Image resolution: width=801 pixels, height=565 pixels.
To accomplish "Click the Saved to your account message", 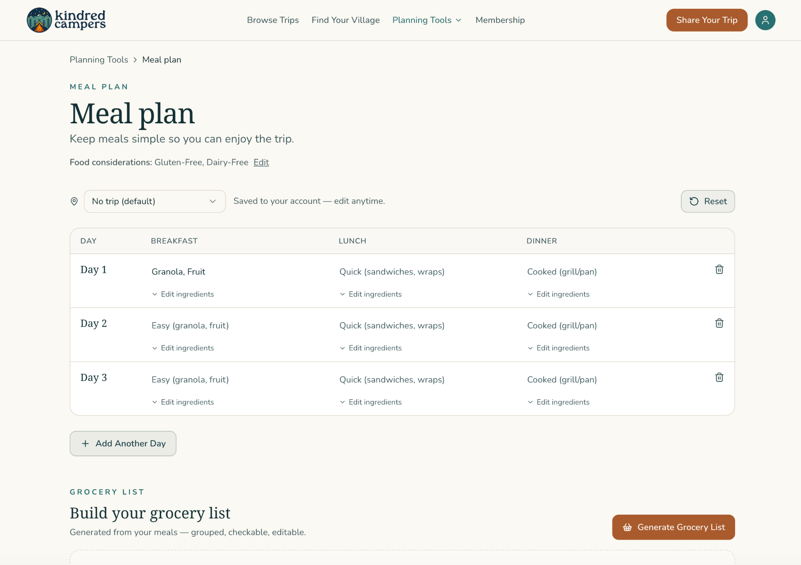I will tap(309, 201).
